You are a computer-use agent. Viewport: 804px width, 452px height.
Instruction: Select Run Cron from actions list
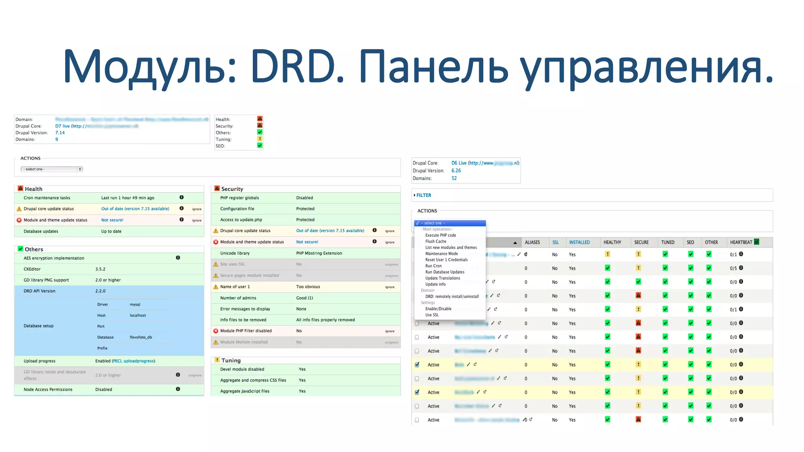click(433, 266)
